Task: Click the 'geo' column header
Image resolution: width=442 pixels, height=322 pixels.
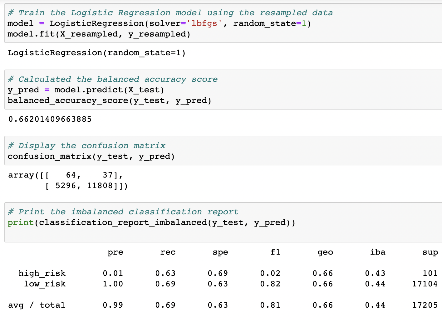Action: (x=325, y=252)
